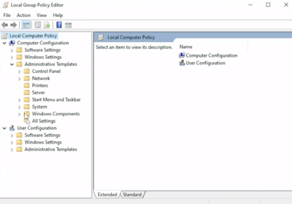
Task: Click the Local Computer Policy header icon
Action: coord(101,38)
